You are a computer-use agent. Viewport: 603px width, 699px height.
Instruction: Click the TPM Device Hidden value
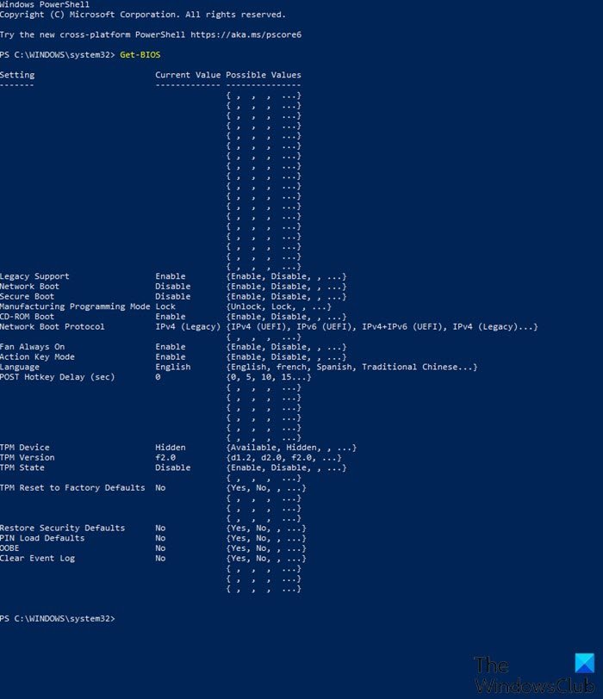tap(171, 448)
